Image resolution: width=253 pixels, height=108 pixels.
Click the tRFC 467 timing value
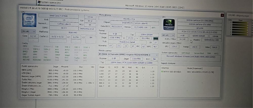point(155,47)
